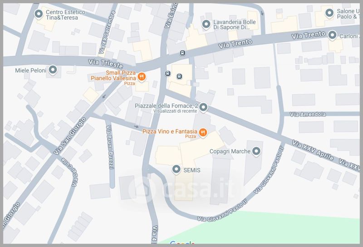This screenshot has height=247, width=363.
Task: Click the Copagri Marche text label
Action: [230, 151]
